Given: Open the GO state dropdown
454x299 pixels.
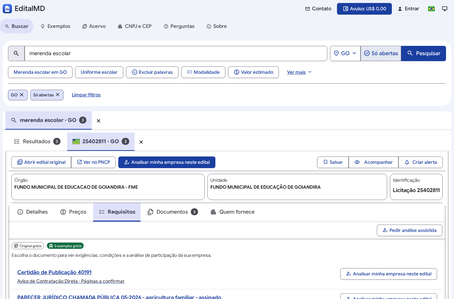Looking at the screenshot, I should pos(345,53).
